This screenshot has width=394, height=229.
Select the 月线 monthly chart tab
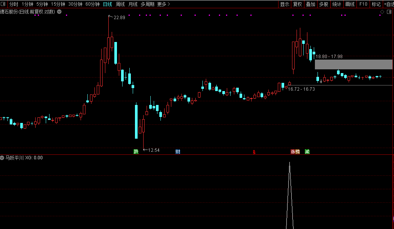pyautogui.click(x=133, y=4)
